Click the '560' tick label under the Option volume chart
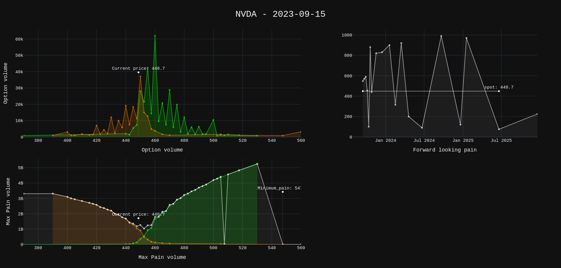The image size is (561, 268). click(x=301, y=140)
